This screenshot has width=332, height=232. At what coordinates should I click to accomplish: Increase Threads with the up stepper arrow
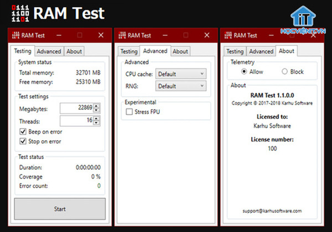[96, 119]
